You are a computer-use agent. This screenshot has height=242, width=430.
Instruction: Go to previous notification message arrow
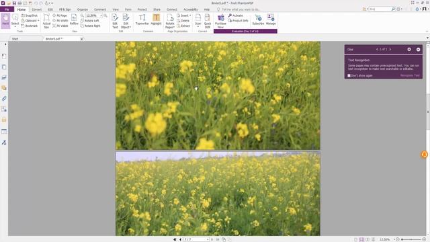(x=377, y=49)
